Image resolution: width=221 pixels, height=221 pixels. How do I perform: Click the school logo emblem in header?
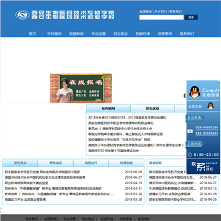(22, 15)
